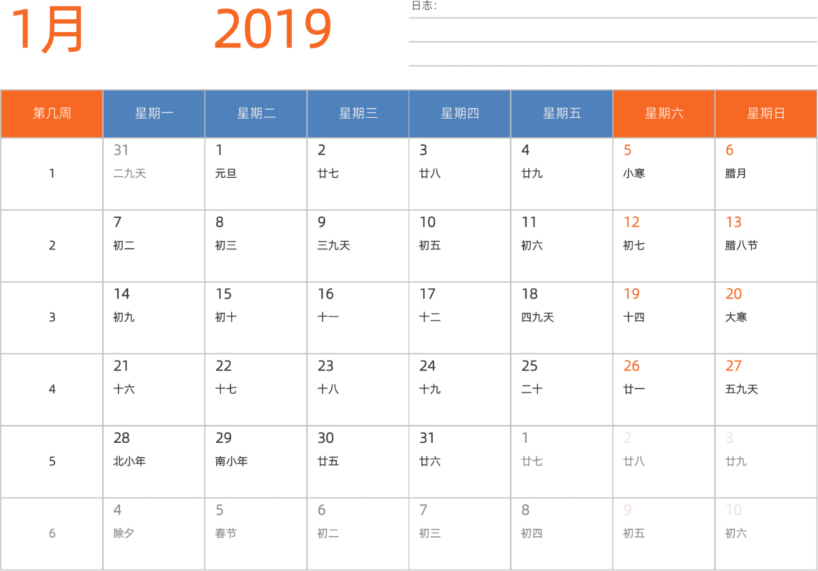818x571 pixels.
Task: Click the orange date number 20
Action: click(x=734, y=294)
